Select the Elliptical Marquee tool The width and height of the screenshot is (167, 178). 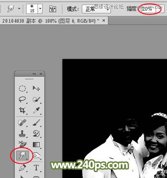tap(22, 89)
